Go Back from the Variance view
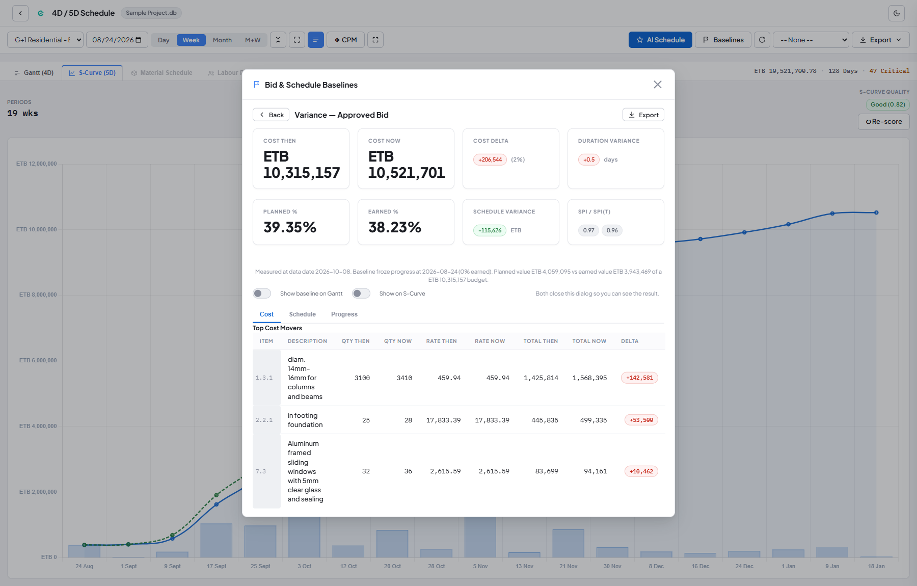The image size is (917, 586). pos(271,115)
